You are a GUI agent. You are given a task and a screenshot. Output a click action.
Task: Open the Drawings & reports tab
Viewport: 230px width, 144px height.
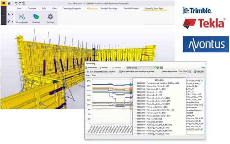click(x=72, y=8)
